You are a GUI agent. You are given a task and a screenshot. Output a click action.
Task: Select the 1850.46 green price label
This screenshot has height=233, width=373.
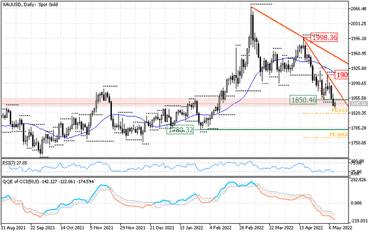click(303, 100)
